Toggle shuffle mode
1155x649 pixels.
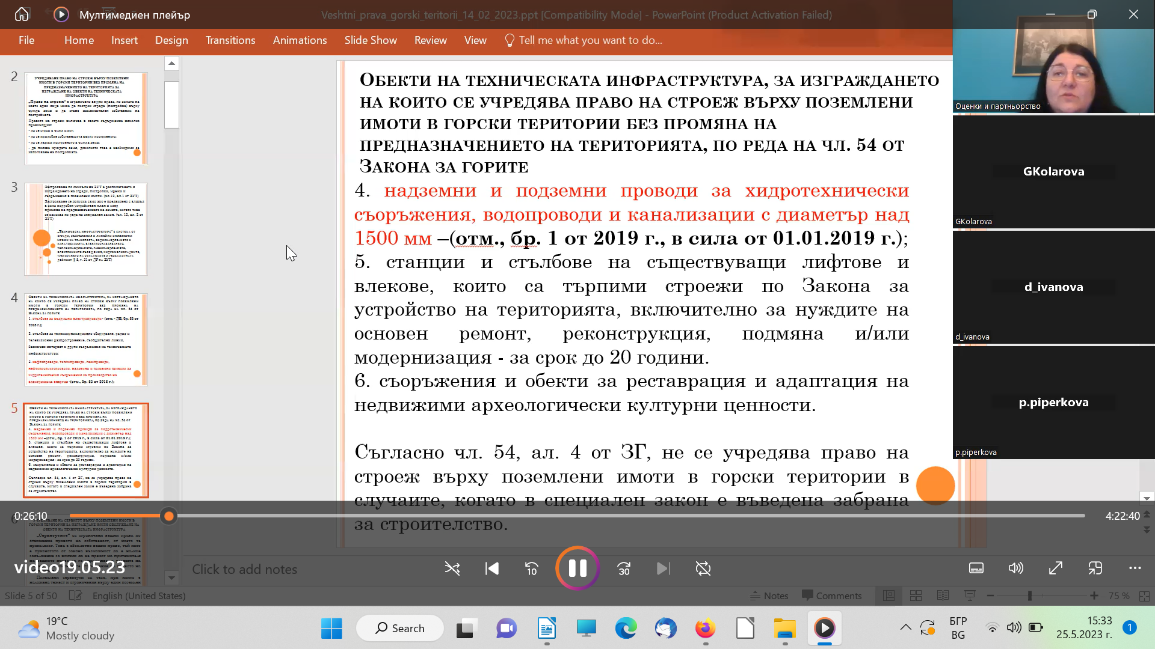[x=452, y=568]
